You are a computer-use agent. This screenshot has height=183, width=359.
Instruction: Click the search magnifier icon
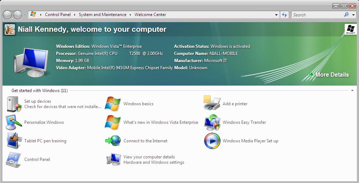click(x=347, y=15)
